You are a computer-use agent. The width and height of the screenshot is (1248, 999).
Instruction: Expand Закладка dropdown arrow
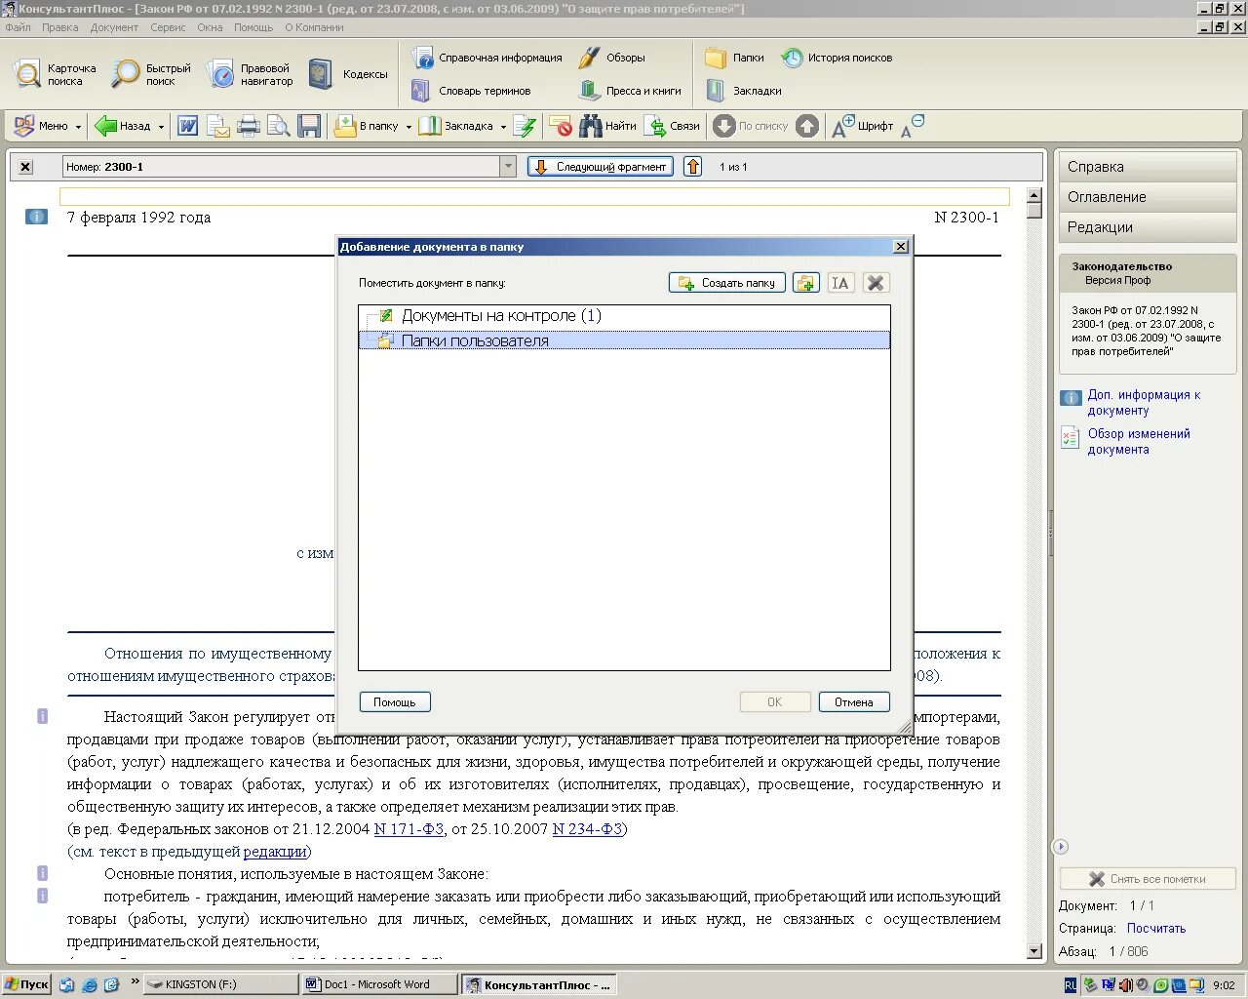pyautogui.click(x=503, y=127)
